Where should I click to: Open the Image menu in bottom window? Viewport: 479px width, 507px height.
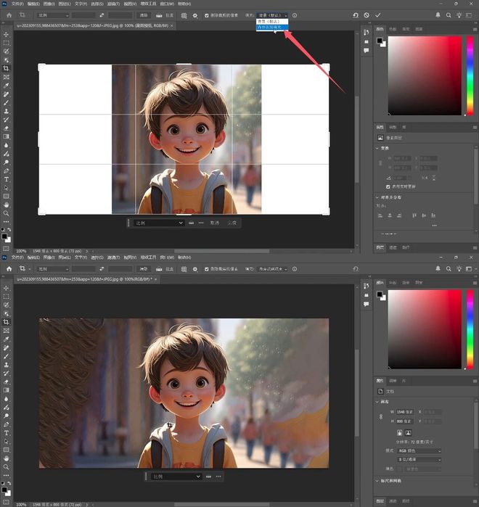49,257
